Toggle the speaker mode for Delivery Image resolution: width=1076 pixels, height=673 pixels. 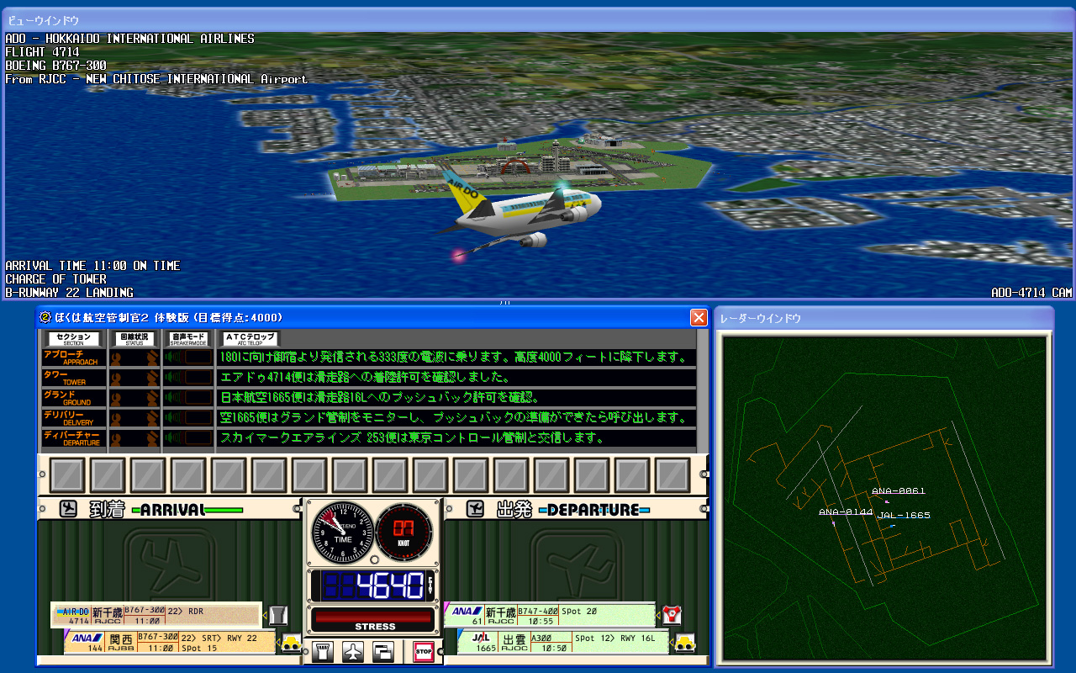188,417
